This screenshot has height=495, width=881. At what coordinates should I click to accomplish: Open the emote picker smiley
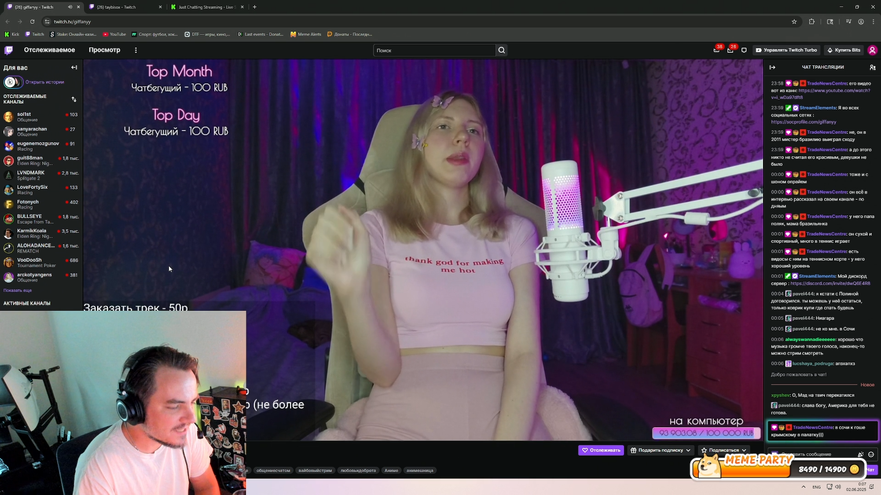tap(871, 454)
